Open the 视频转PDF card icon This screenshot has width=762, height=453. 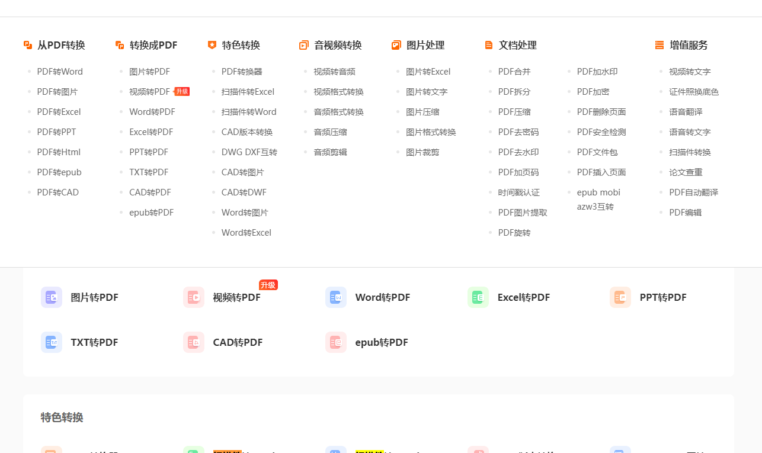[x=194, y=297]
